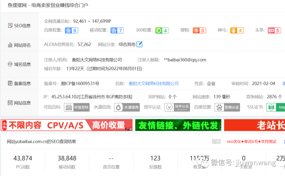Viewport: 285px width, 176px height.
Task: Select the 网站排名 section label
Action: tap(22, 45)
